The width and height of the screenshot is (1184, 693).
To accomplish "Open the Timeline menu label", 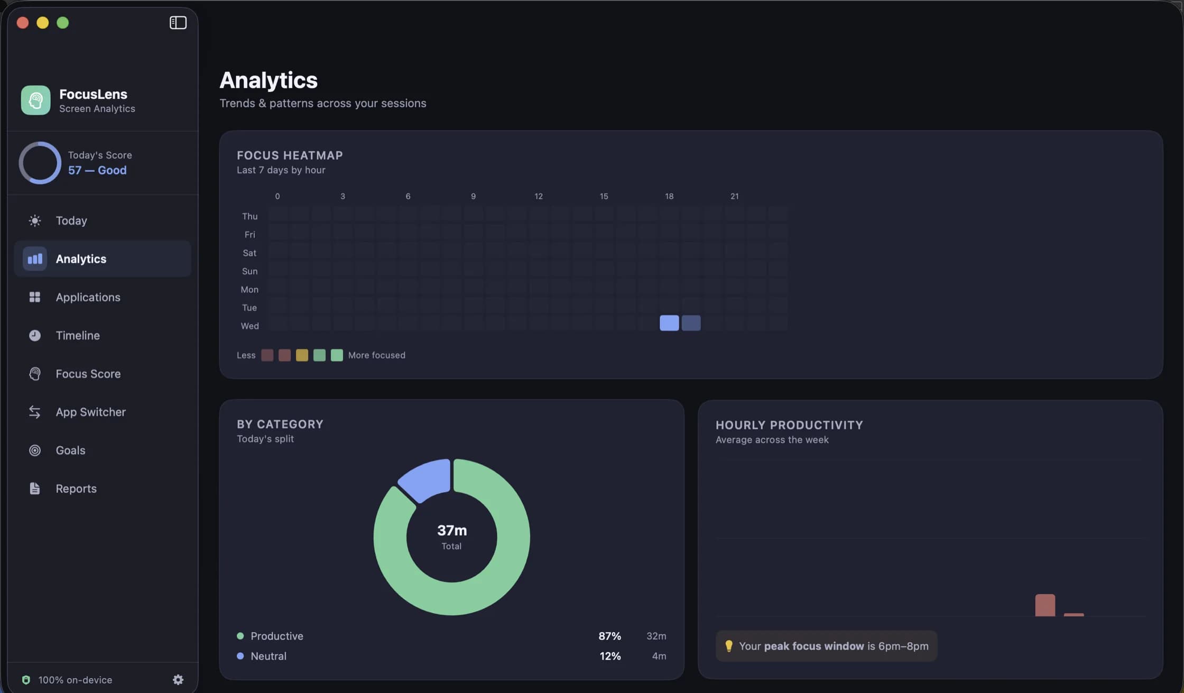I will tap(78, 335).
